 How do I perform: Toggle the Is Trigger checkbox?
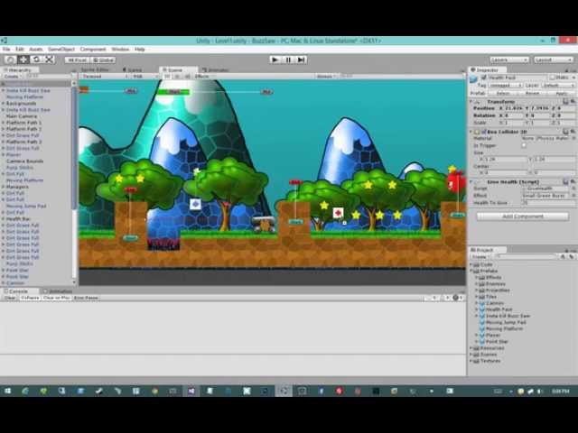click(x=524, y=145)
